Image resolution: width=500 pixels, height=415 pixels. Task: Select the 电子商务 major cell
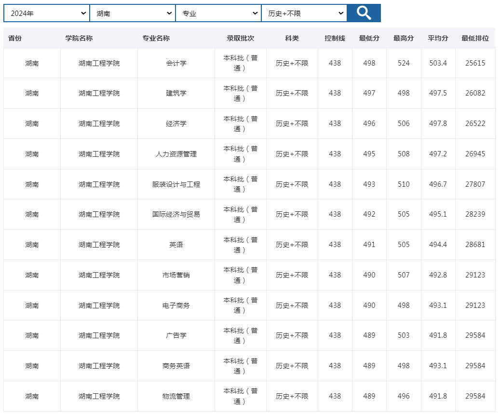click(176, 305)
